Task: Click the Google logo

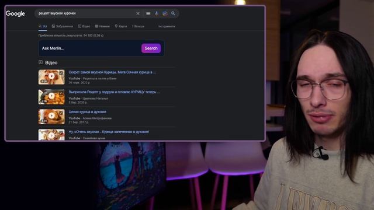Action: click(x=15, y=13)
